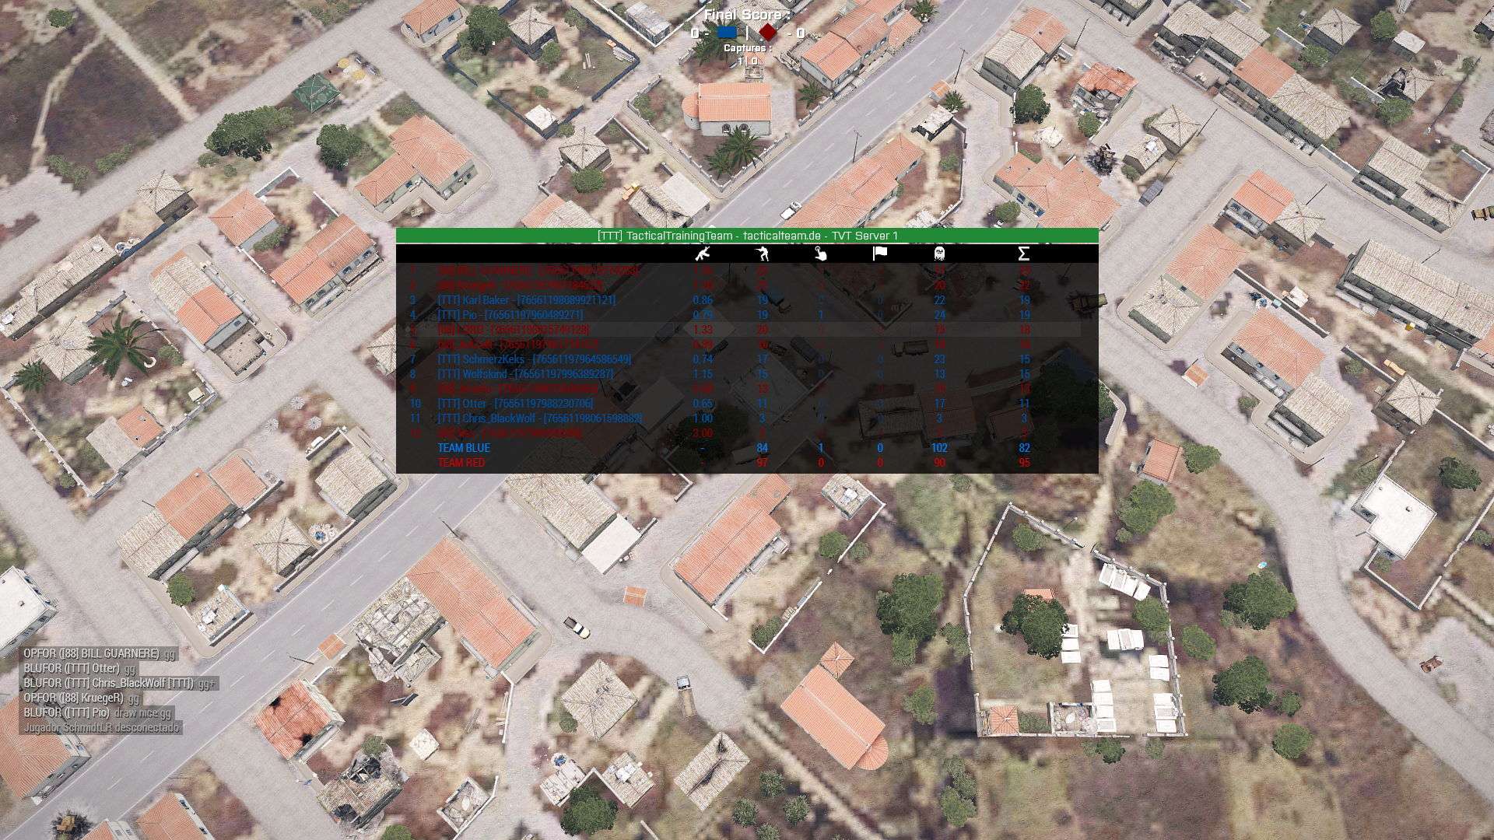Click chat message from OPFOR BILL GUARNERE
This screenshot has height=840, width=1494.
coord(97,654)
